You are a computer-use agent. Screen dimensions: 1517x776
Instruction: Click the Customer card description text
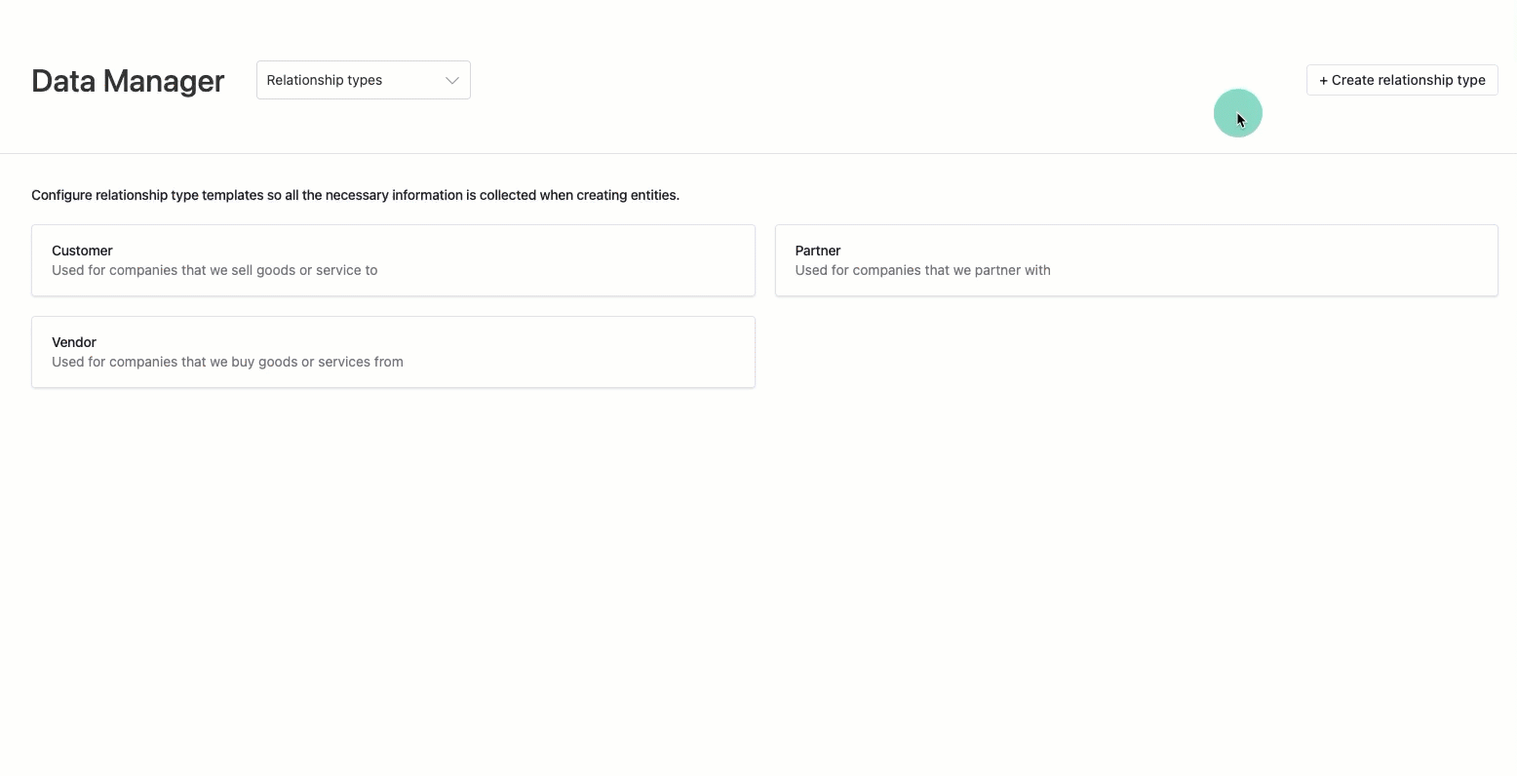click(x=214, y=270)
